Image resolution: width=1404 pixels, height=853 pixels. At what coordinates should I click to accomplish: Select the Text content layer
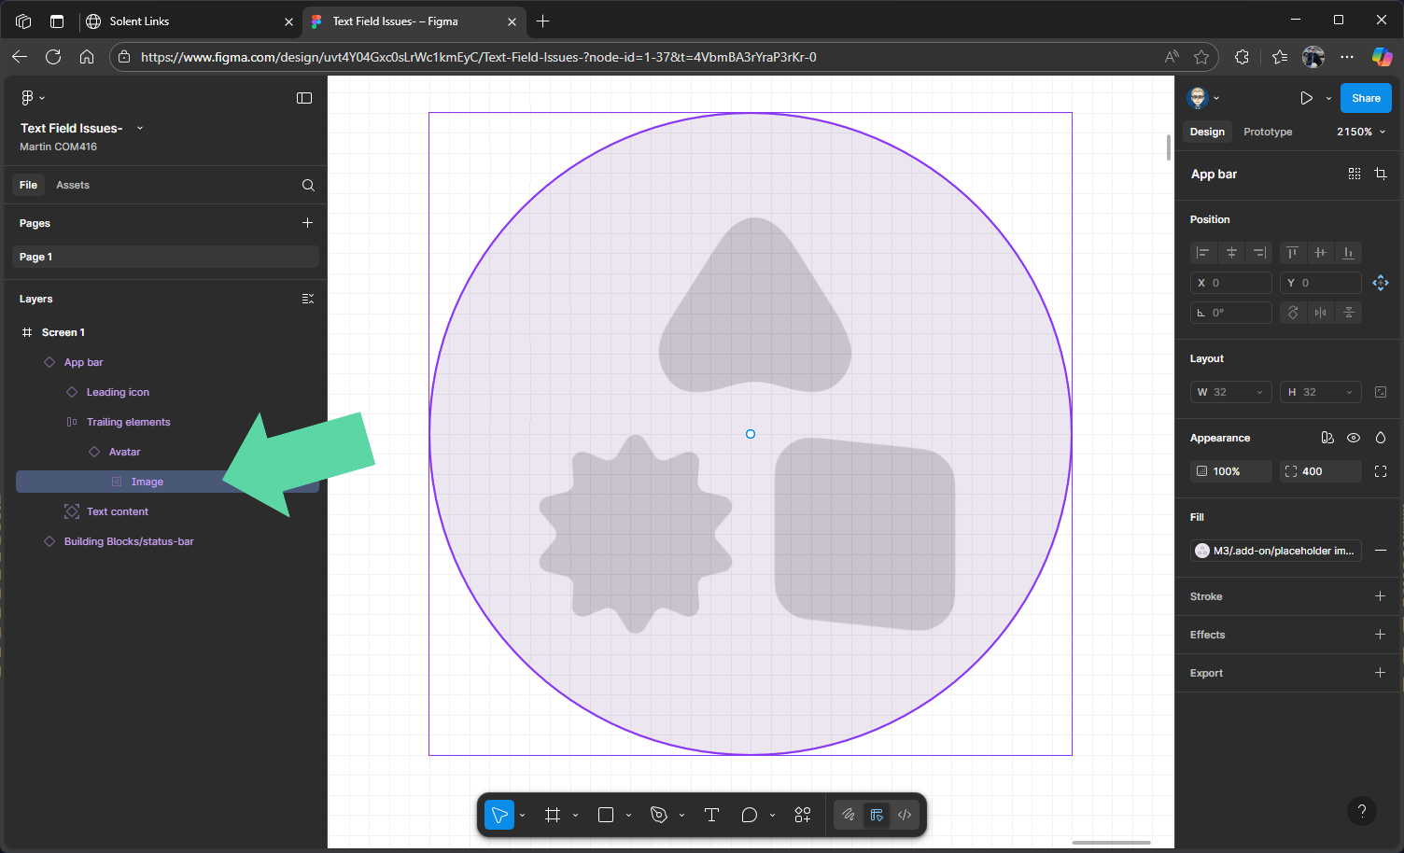point(118,511)
